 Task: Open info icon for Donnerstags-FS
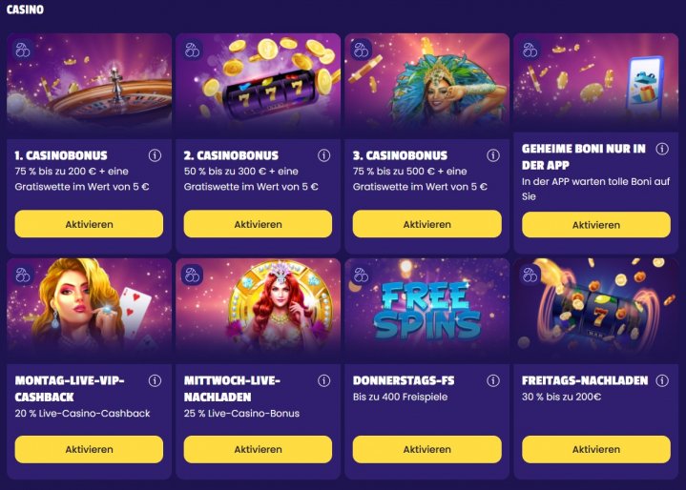(x=493, y=380)
